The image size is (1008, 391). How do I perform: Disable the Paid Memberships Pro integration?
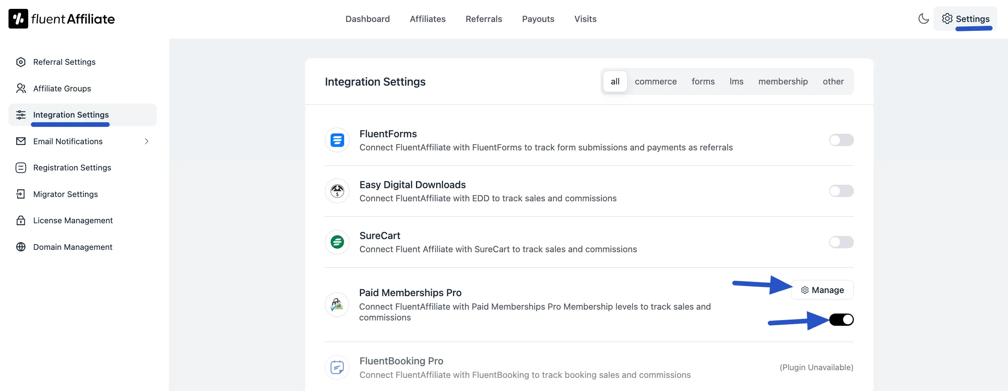841,320
